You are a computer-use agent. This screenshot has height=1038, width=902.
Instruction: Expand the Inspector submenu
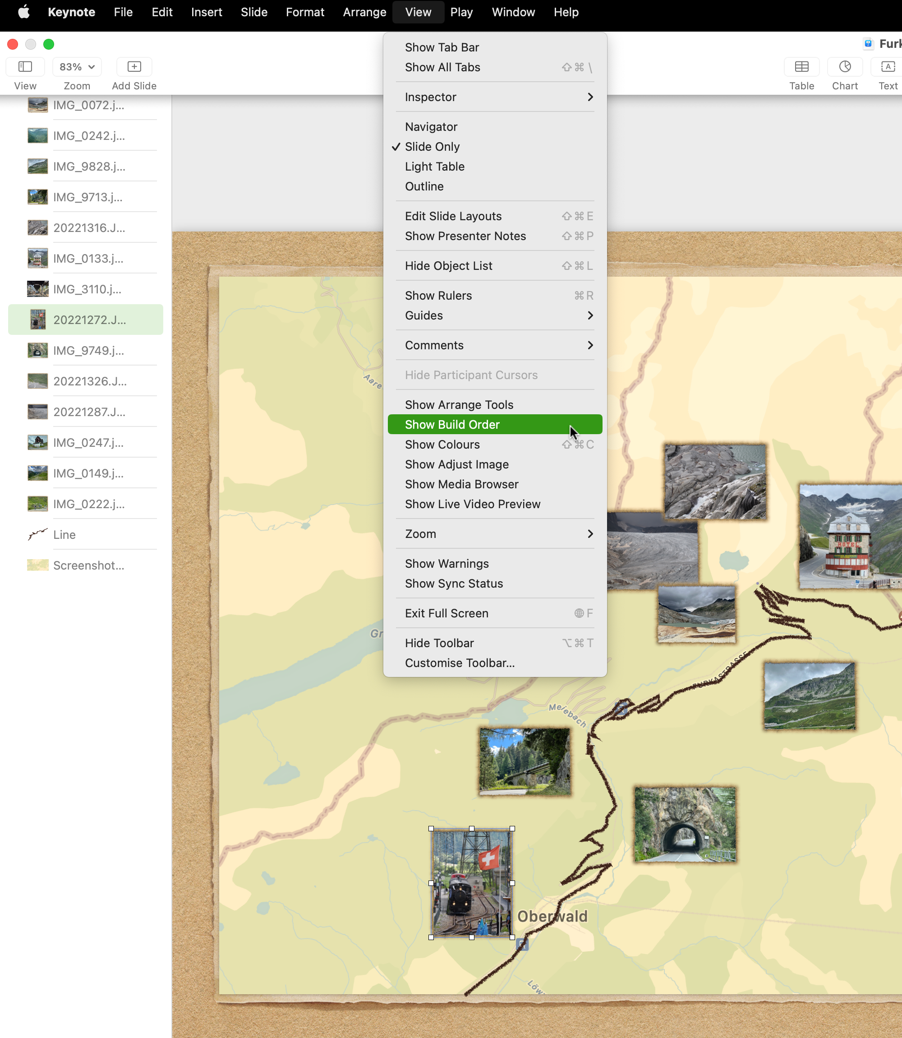(495, 97)
